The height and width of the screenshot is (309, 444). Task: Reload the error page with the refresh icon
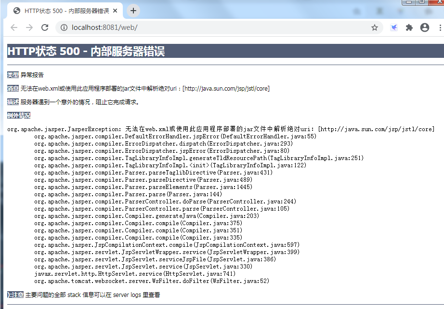click(45, 27)
